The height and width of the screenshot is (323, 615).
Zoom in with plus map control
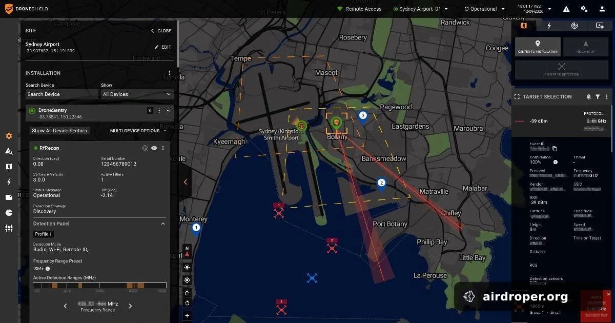click(x=187, y=316)
